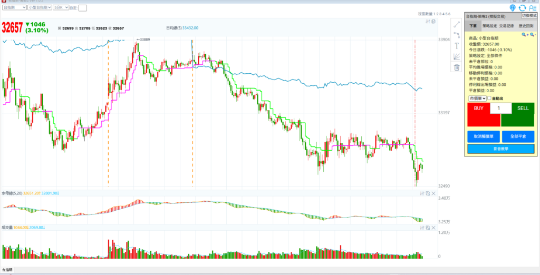
Task: Open the 市價單 order type dropdown
Action: [x=477, y=99]
